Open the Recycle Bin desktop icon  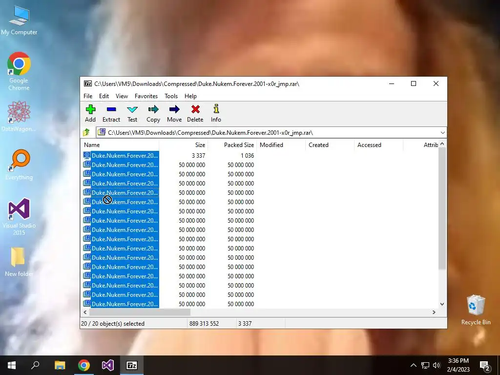coord(476,310)
